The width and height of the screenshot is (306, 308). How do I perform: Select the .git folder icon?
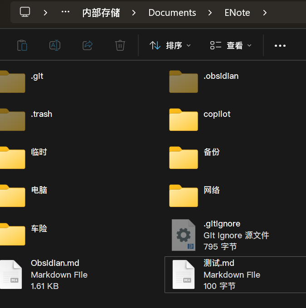(x=13, y=82)
